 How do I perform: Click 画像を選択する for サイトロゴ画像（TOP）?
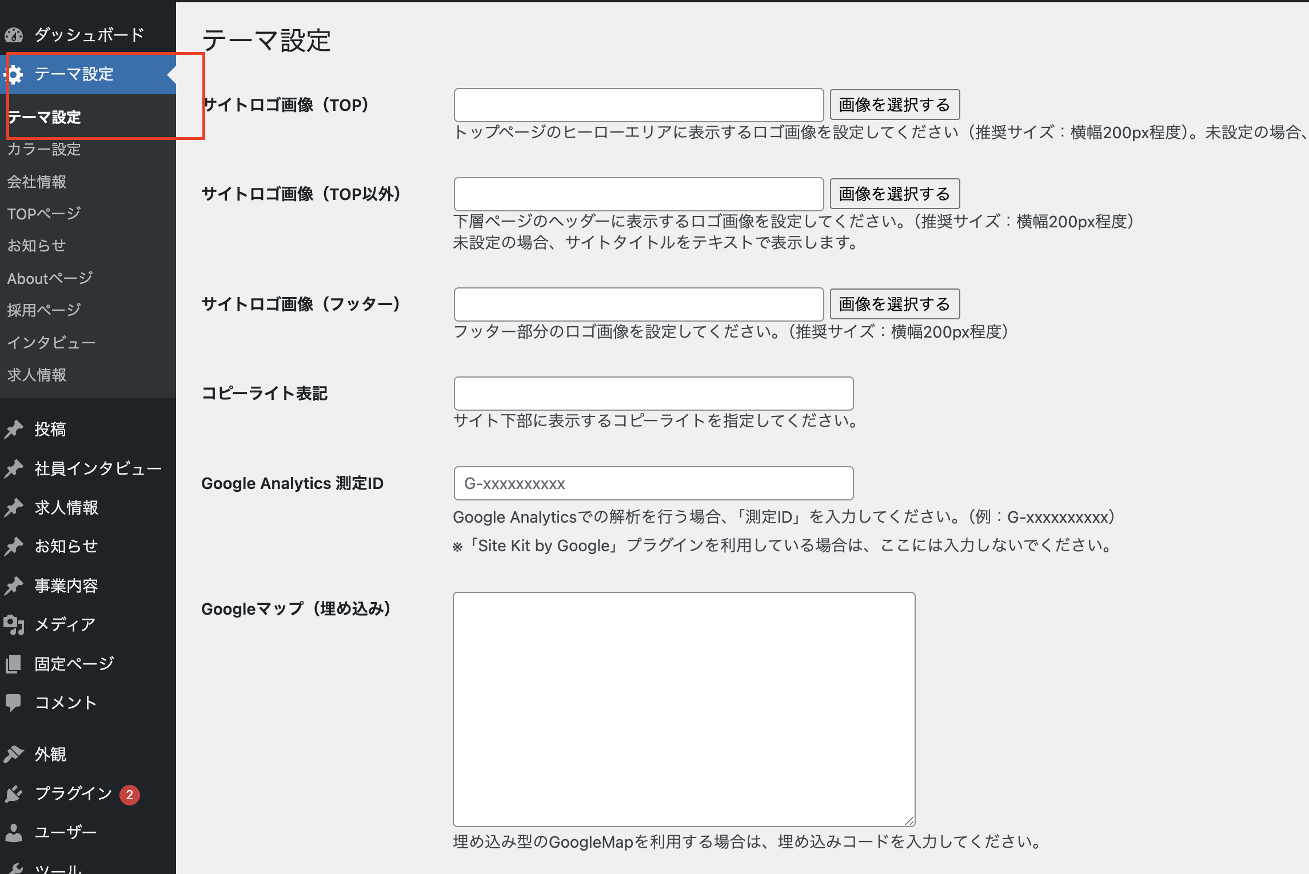pos(895,105)
